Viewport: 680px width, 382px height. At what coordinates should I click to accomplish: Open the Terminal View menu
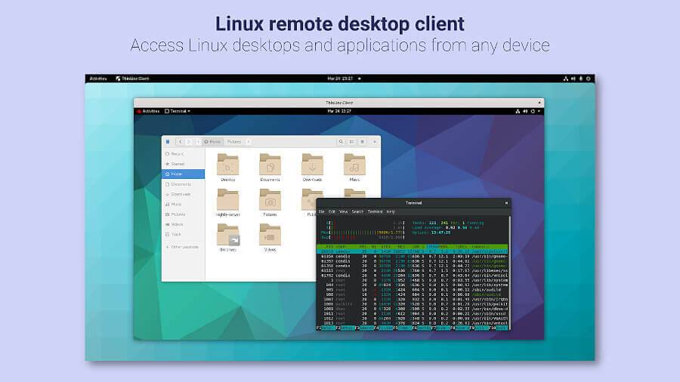tap(343, 211)
